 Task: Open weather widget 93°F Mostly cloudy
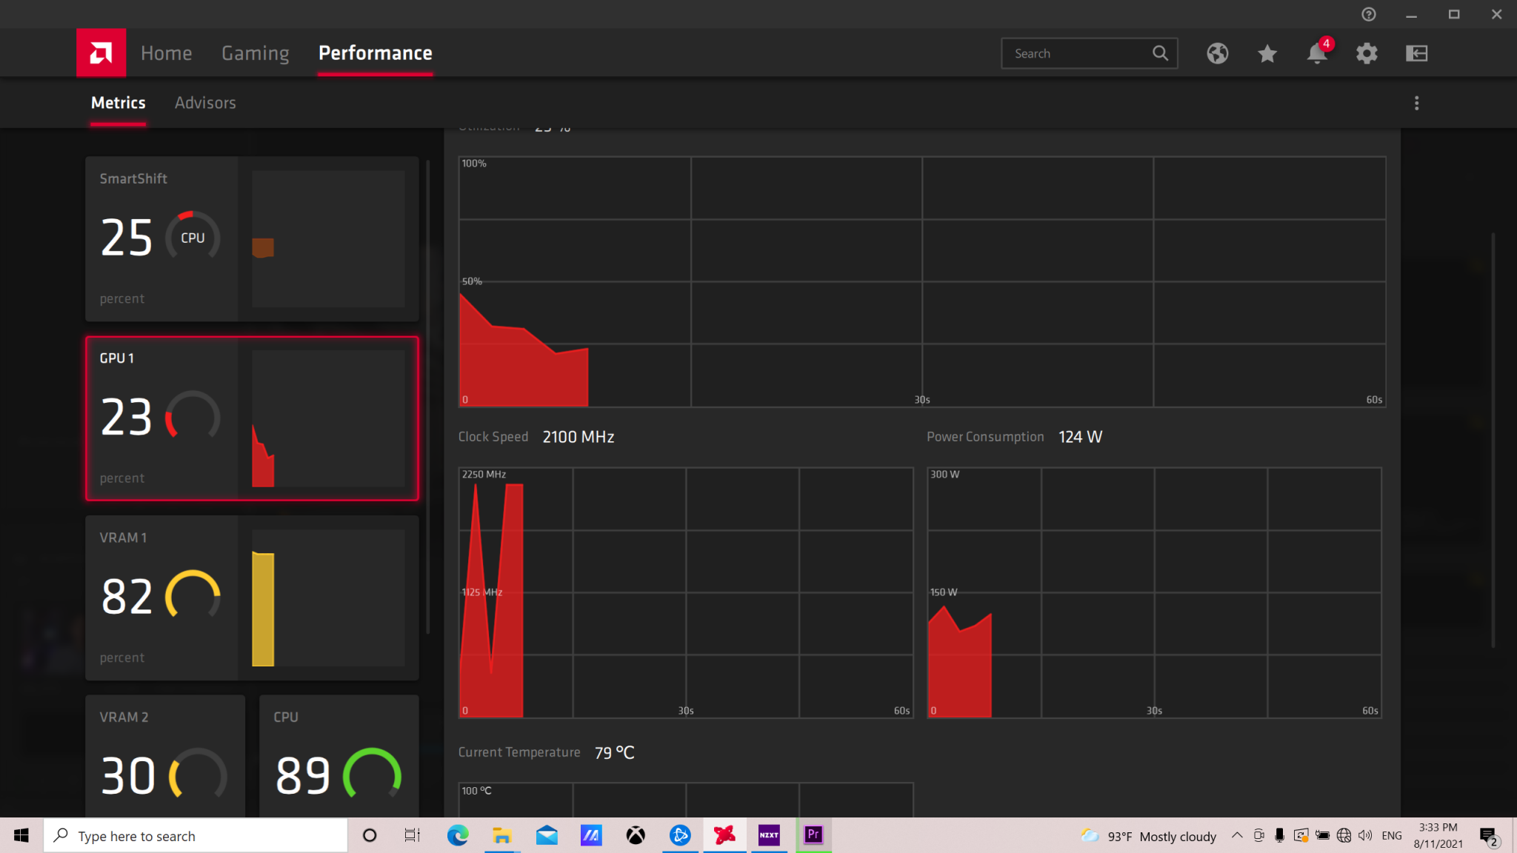tap(1148, 836)
